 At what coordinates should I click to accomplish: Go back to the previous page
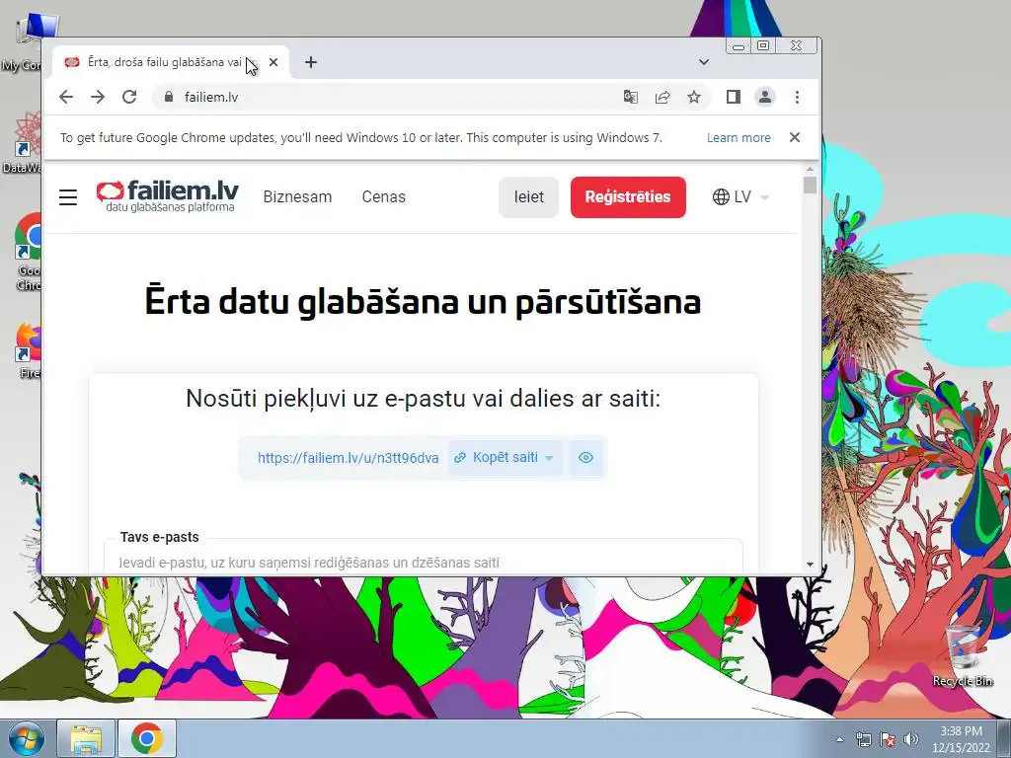point(66,97)
